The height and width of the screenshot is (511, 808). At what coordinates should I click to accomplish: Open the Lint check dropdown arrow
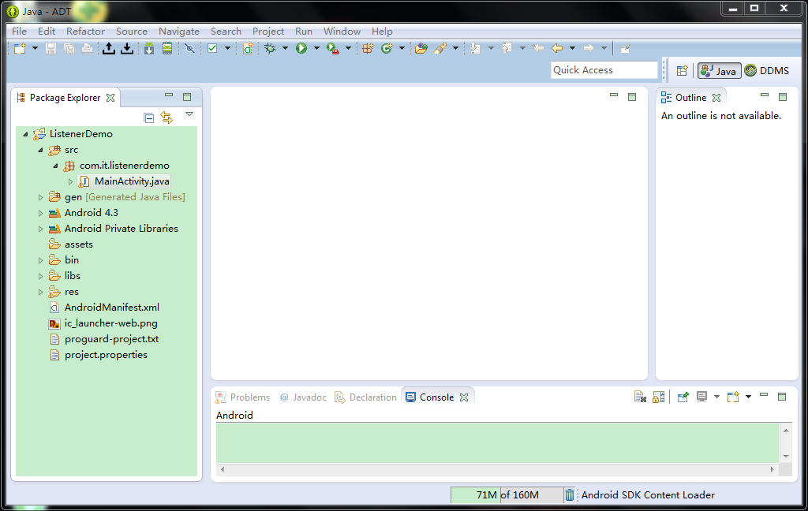click(x=227, y=48)
